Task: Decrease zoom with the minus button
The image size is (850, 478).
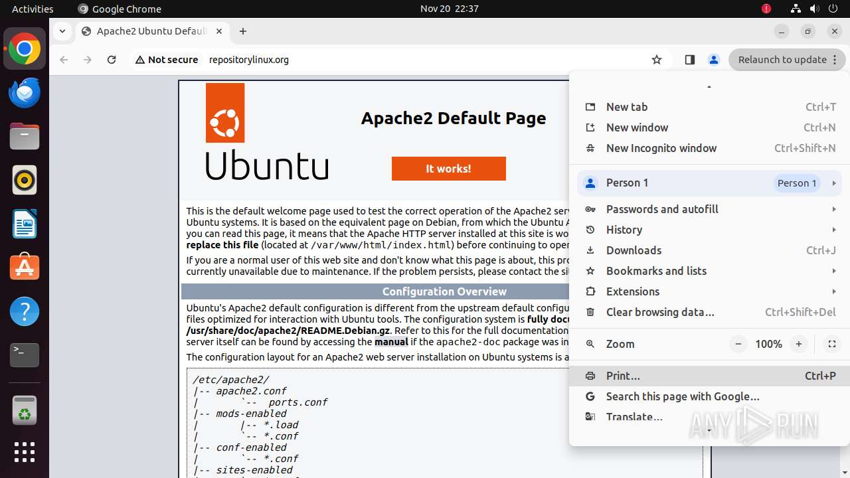Action: [x=738, y=344]
